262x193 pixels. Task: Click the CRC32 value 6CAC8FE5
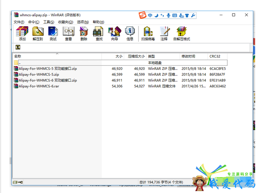(x=217, y=69)
